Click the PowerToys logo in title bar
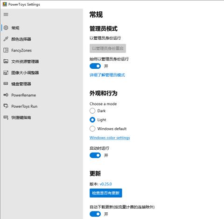 [x=5, y=4]
